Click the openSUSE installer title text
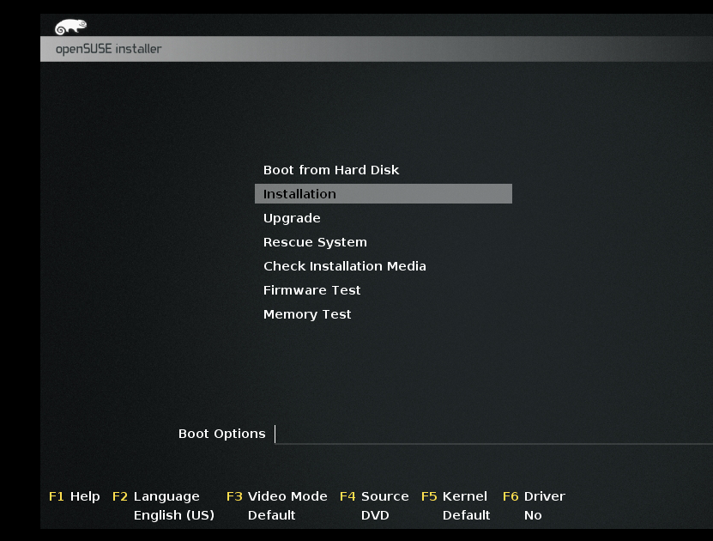This screenshot has width=713, height=541. coord(109,49)
